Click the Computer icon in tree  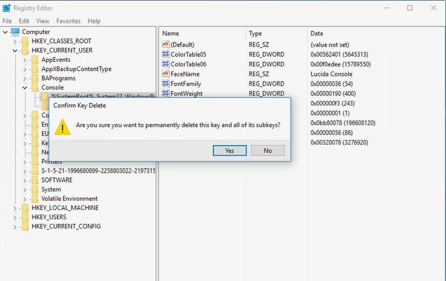click(x=15, y=32)
